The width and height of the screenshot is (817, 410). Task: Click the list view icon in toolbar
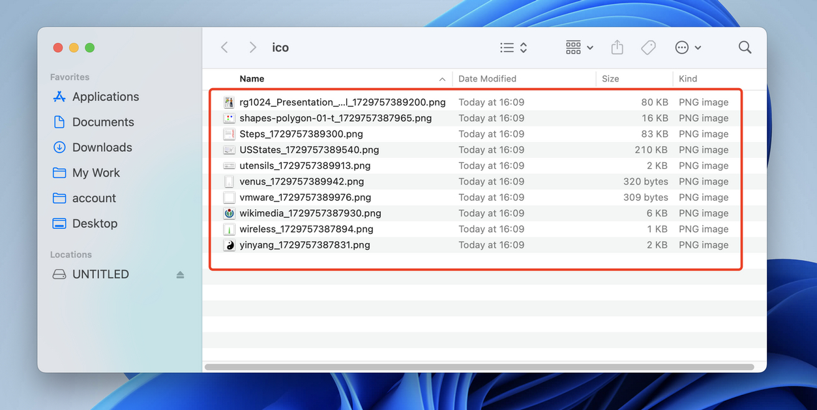pos(508,47)
